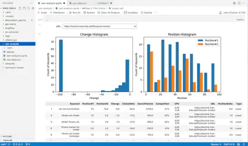Run All notebook cells

[75, 13]
